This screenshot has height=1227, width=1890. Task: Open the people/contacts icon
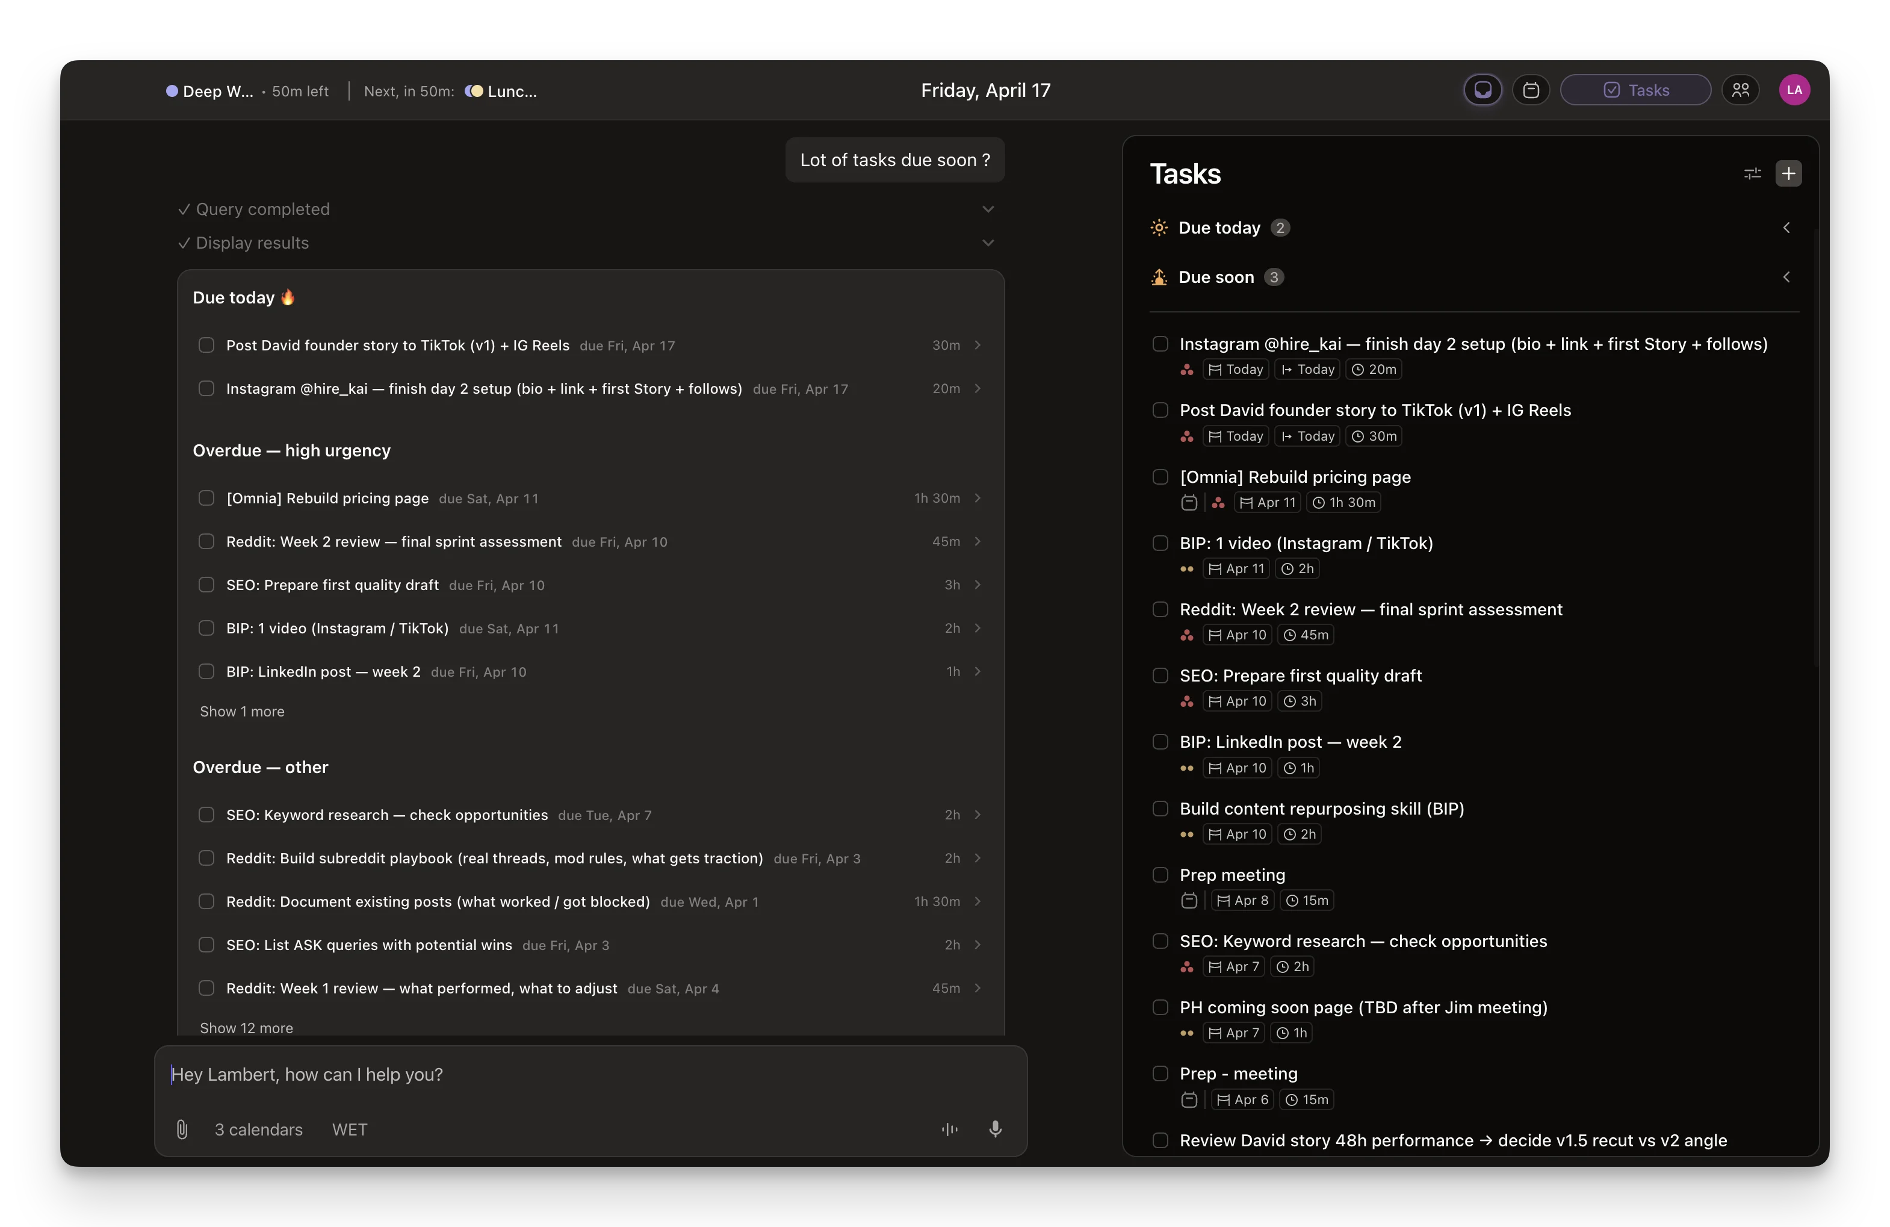[1740, 90]
